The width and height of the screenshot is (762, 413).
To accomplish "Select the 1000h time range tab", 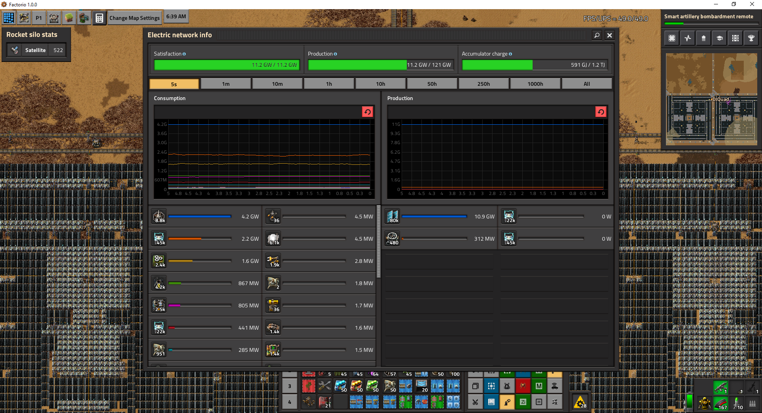I will pos(535,84).
